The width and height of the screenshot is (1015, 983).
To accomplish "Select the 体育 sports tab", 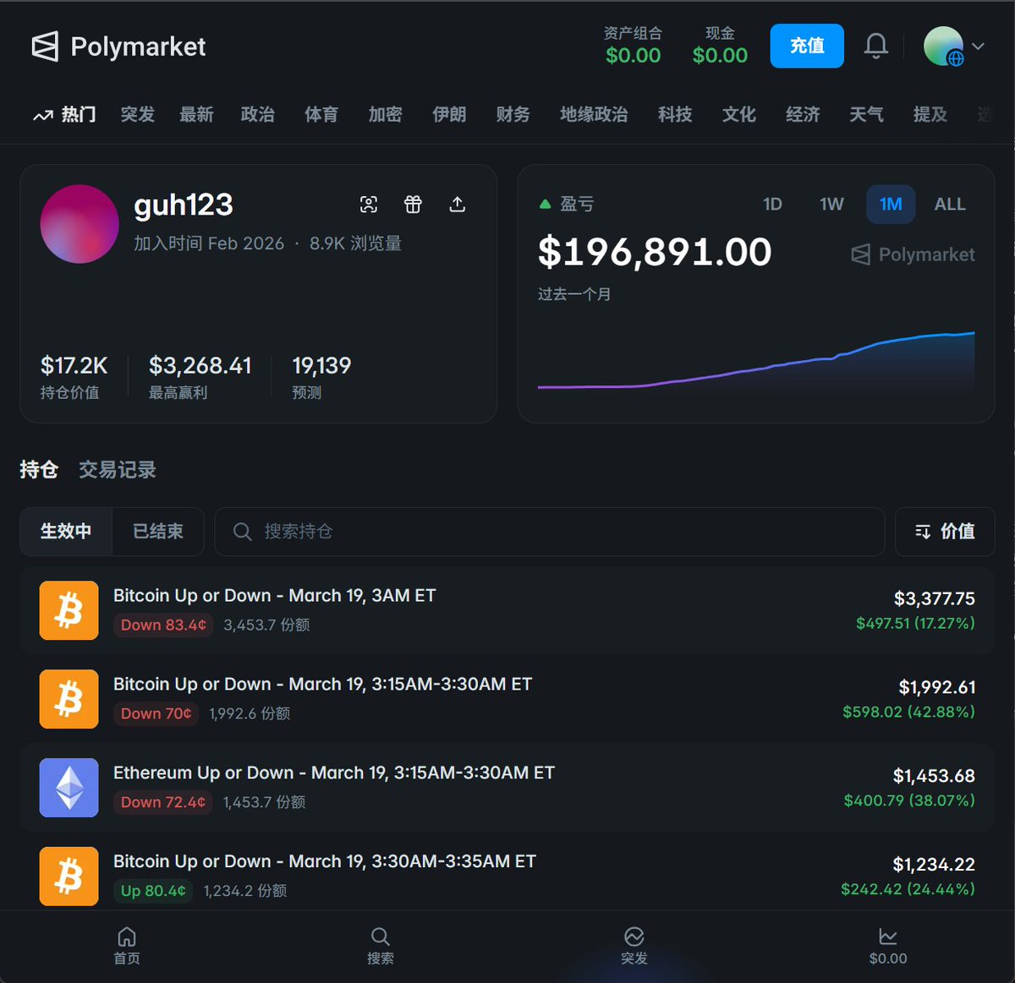I will tap(321, 114).
